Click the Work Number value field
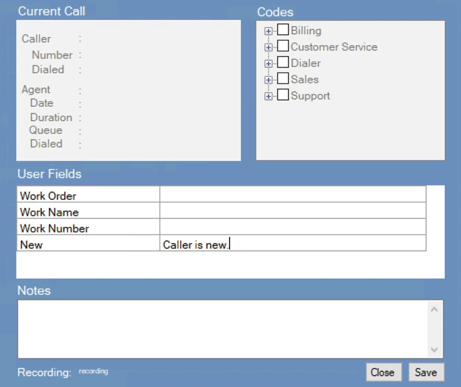 (293, 227)
